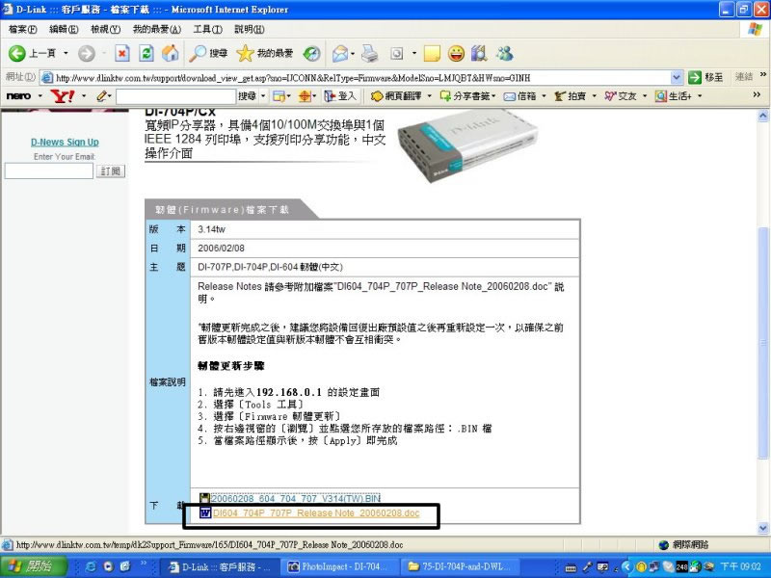Open the 檔案(F) menu
The height and width of the screenshot is (578, 771).
point(22,30)
